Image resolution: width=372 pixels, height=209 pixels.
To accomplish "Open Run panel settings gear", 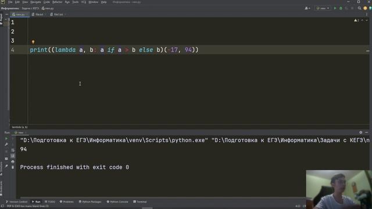I will tap(360, 132).
